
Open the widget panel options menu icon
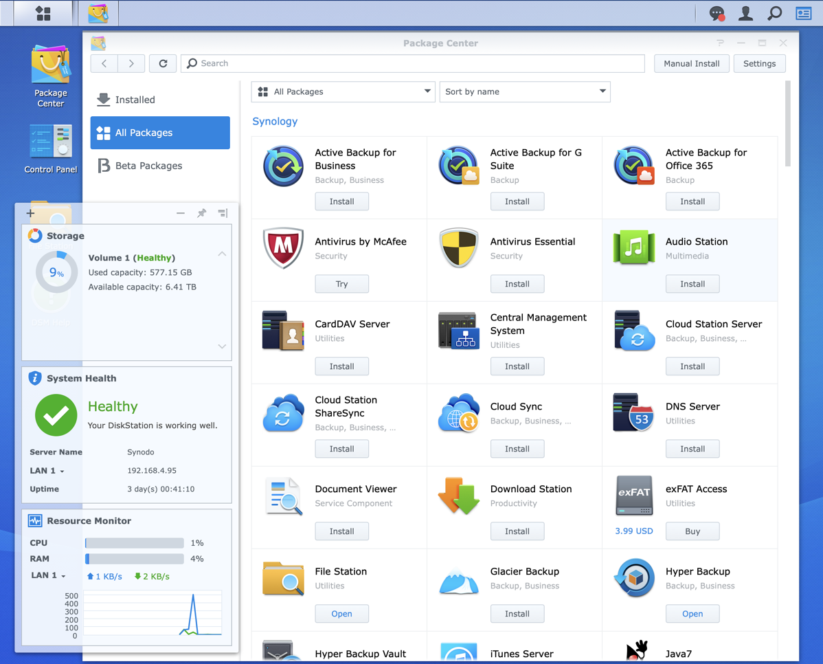pyautogui.click(x=223, y=213)
